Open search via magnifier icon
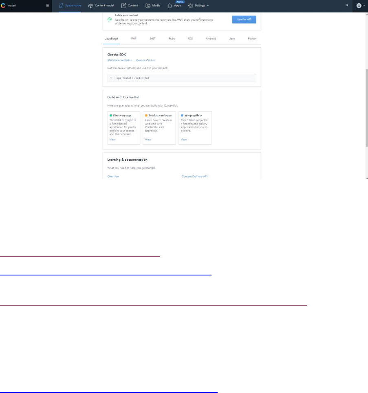368x393 pixels. click(x=347, y=5)
